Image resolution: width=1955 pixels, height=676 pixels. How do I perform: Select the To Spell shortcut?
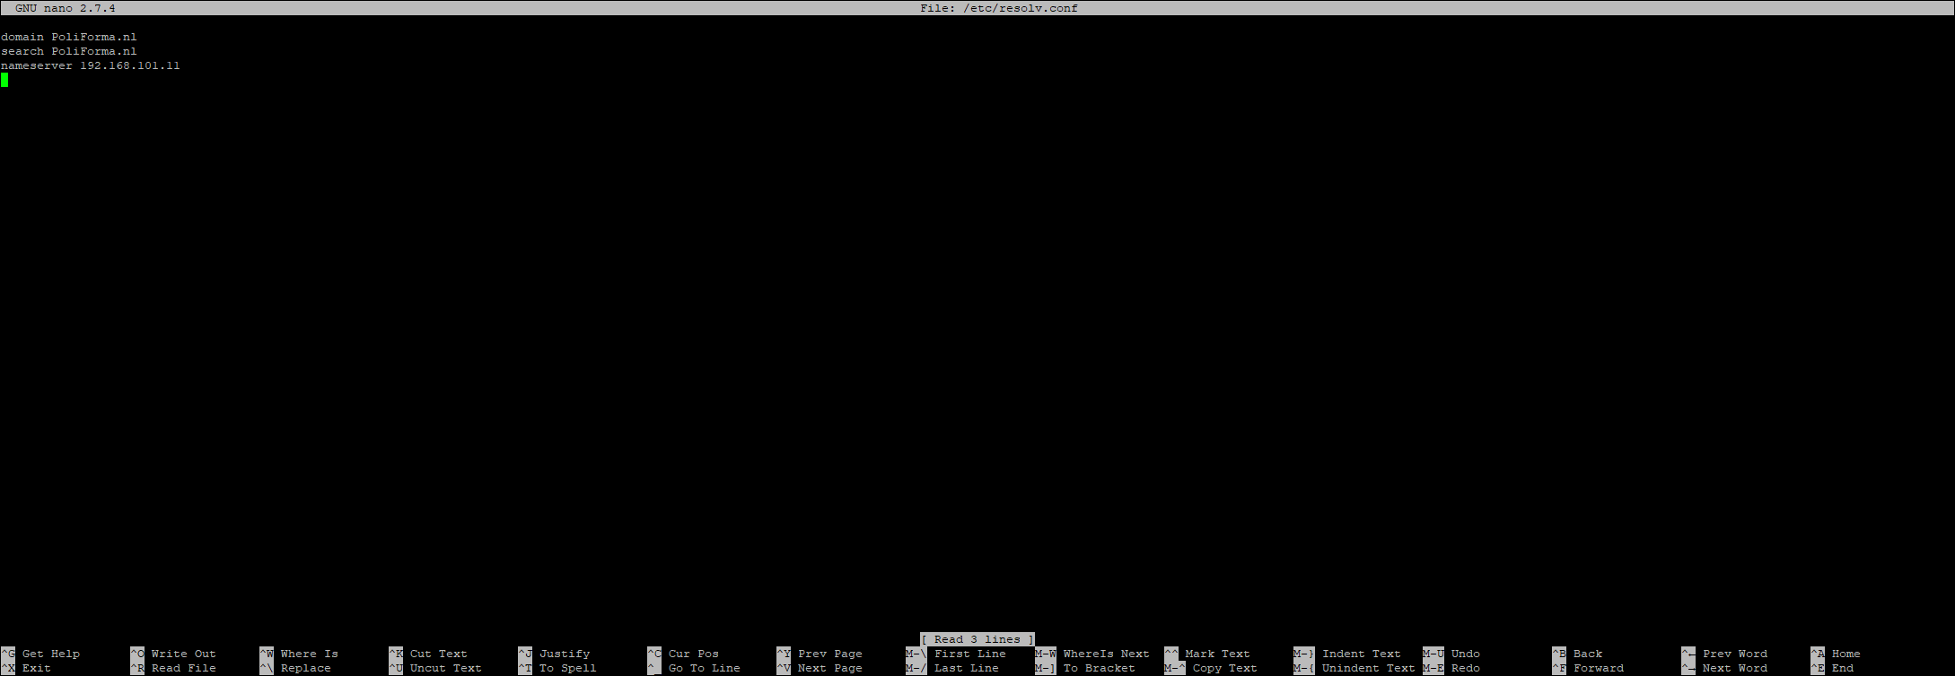click(567, 668)
